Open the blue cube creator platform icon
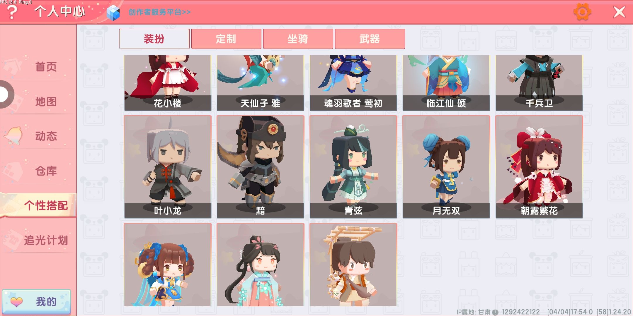Viewport: 633px width, 316px height. pyautogui.click(x=113, y=13)
